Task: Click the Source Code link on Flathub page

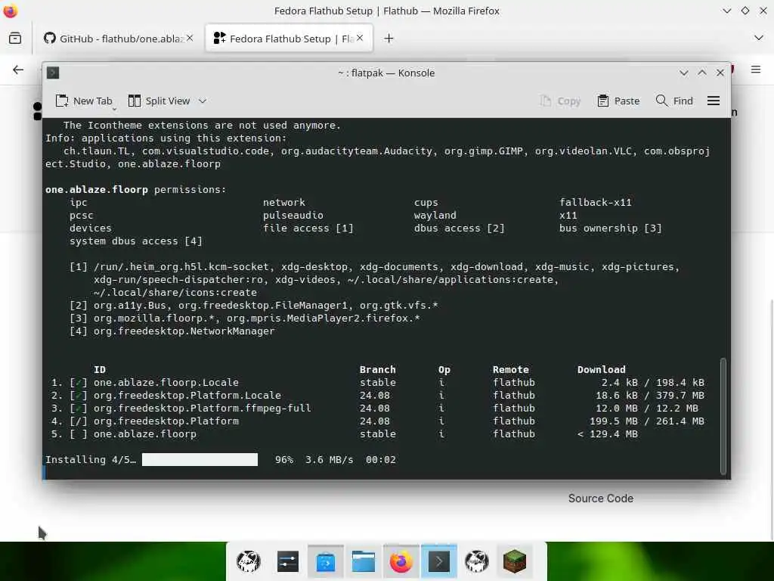Action: click(601, 499)
